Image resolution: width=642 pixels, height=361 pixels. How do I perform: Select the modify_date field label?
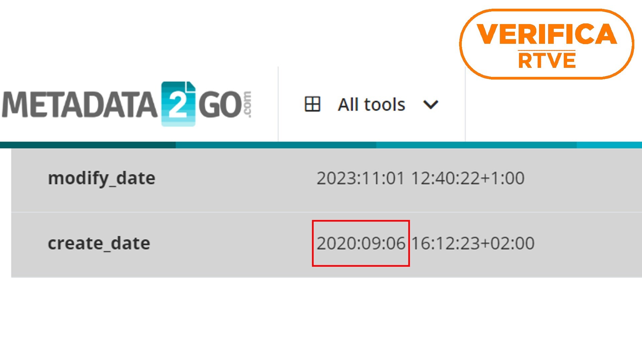click(102, 178)
